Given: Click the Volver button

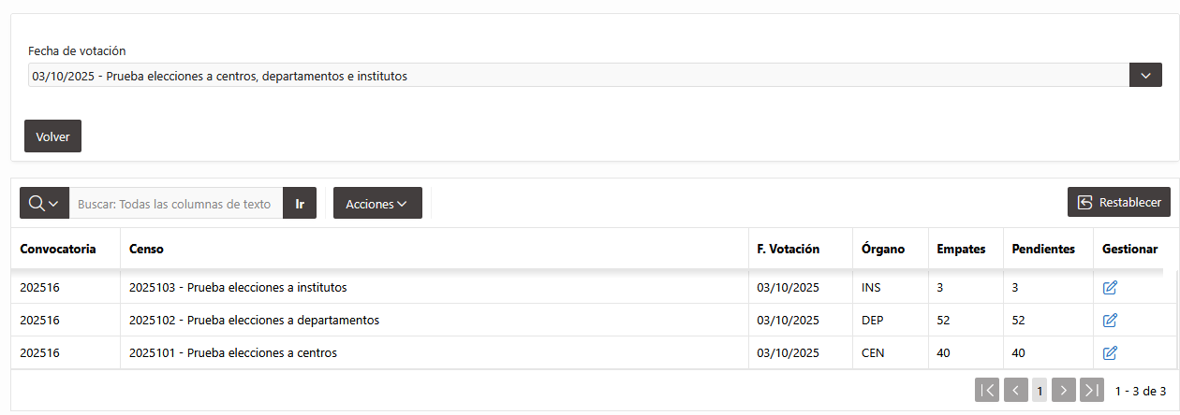Looking at the screenshot, I should 53,136.
